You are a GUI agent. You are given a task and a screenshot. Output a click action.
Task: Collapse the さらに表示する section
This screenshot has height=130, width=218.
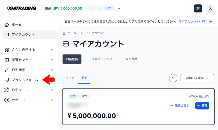52,50
